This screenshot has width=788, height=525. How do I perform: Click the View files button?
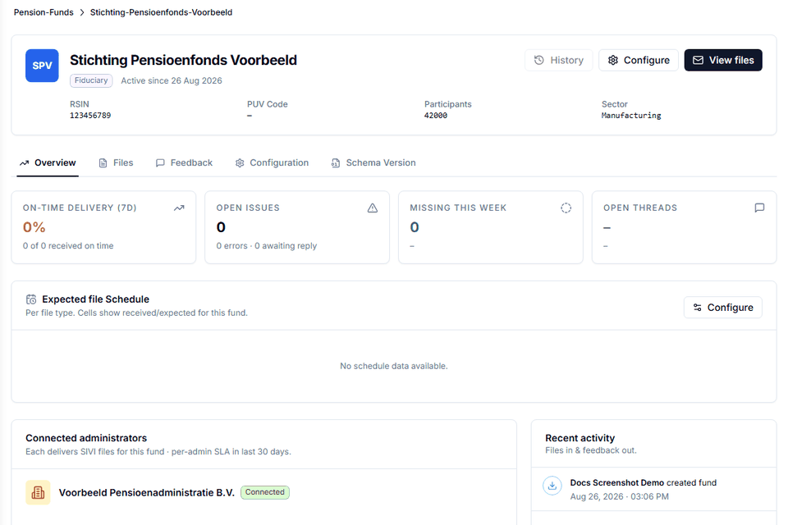[723, 60]
